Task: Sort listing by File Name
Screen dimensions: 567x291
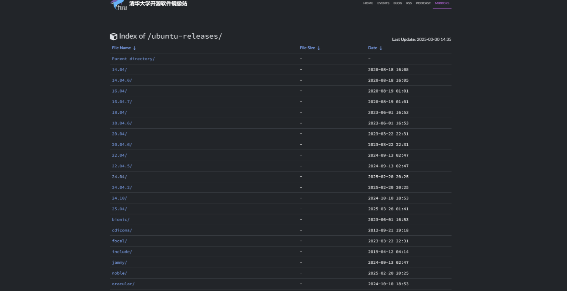Action: pyautogui.click(x=121, y=48)
